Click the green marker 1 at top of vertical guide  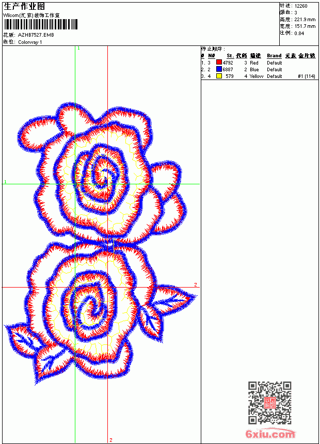coord(79,49)
